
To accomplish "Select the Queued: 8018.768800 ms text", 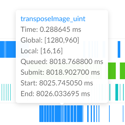I will coord(62,62).
